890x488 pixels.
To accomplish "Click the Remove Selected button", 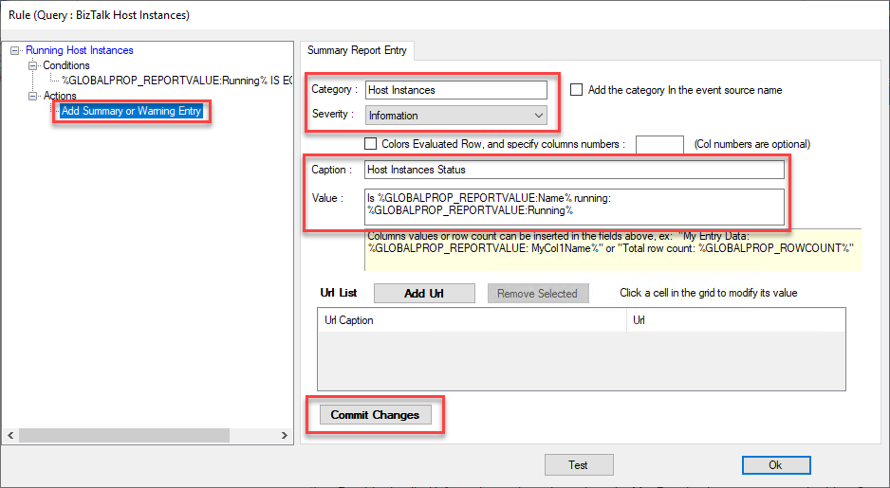I will point(537,294).
